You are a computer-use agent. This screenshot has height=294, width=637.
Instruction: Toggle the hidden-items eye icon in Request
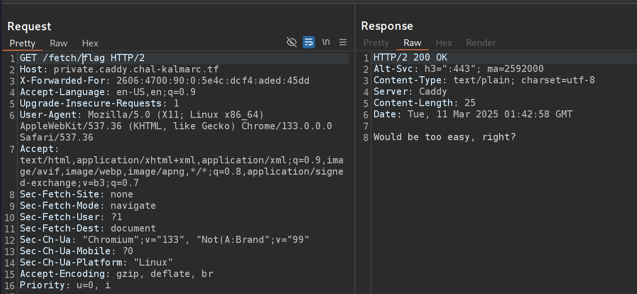tap(292, 42)
